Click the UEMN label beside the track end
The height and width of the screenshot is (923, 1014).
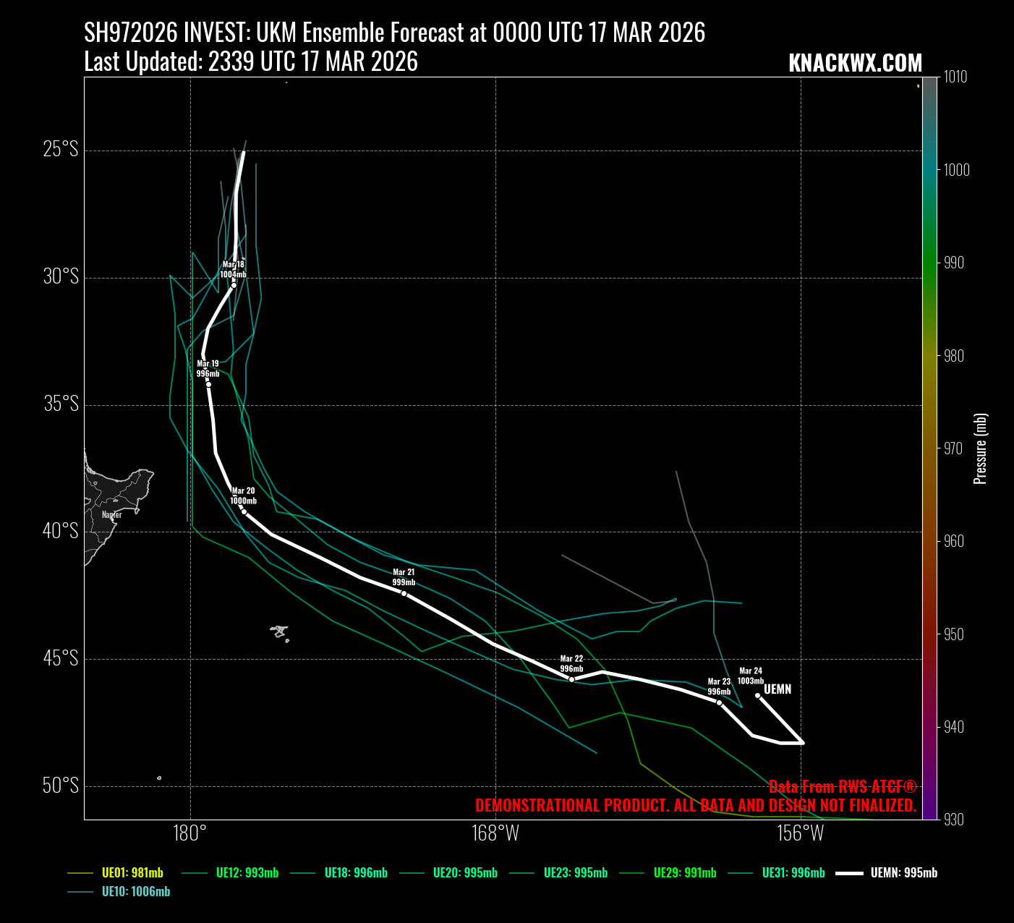click(777, 689)
